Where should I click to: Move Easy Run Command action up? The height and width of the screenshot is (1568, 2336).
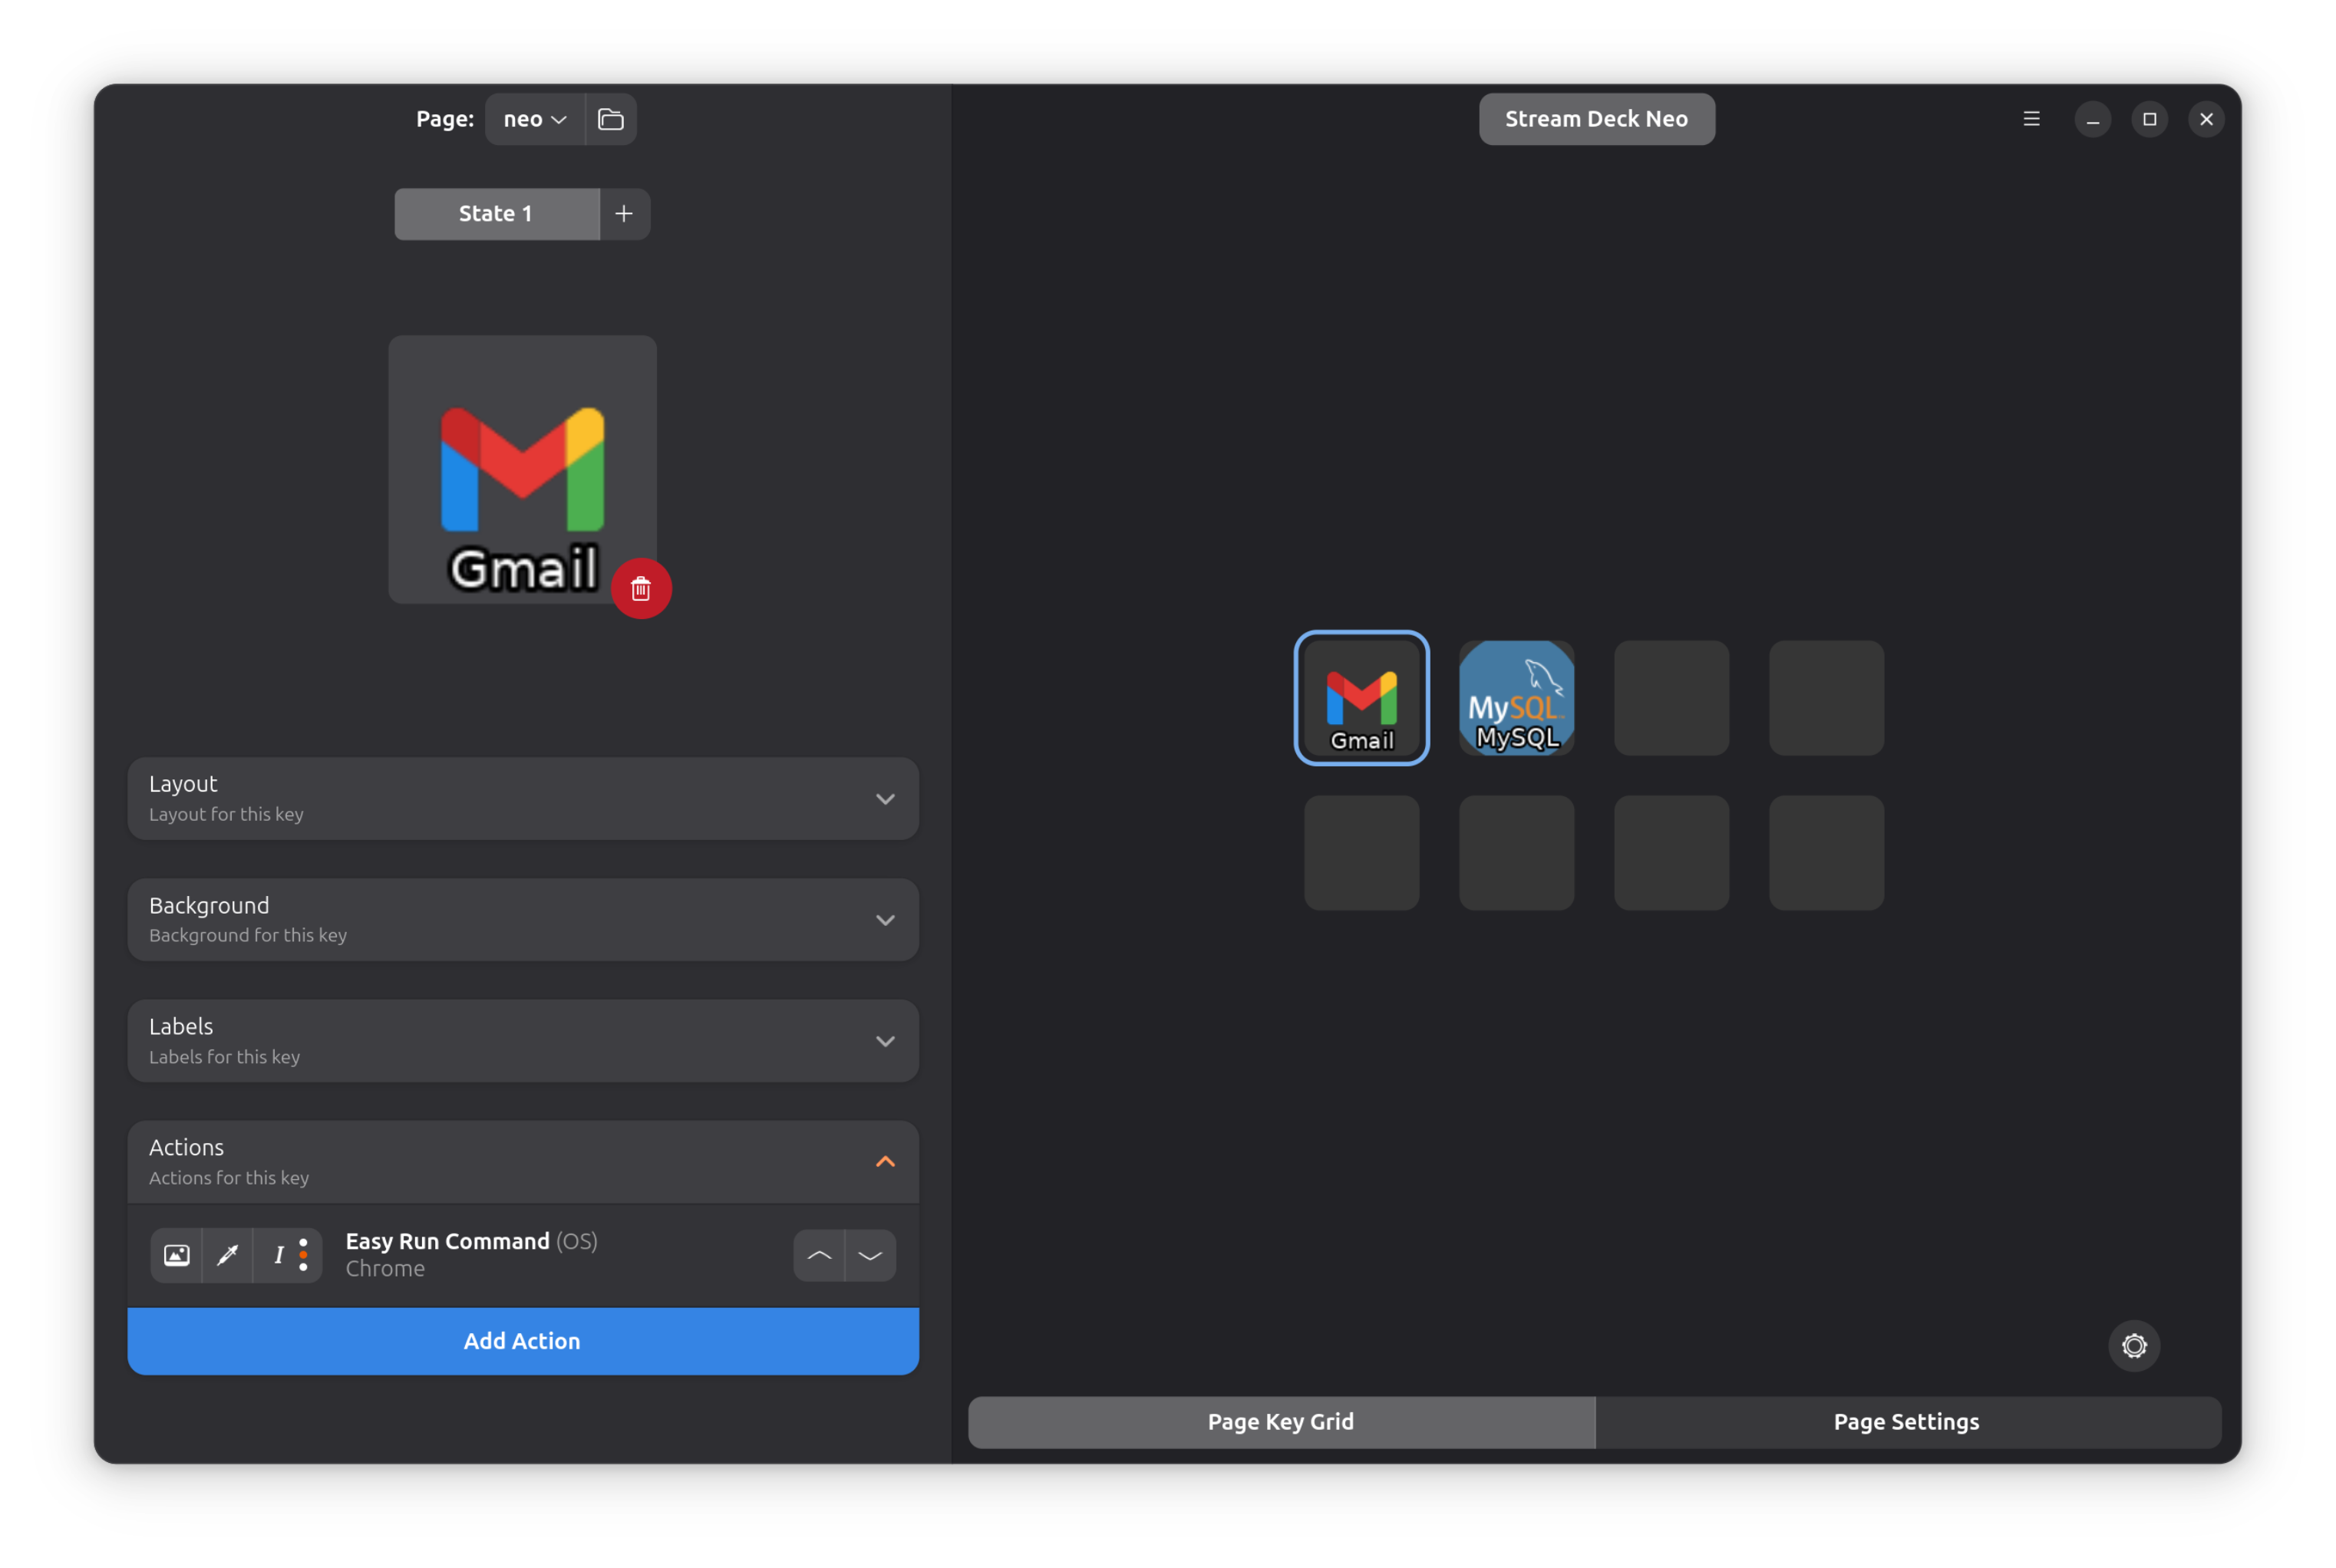pos(820,1256)
